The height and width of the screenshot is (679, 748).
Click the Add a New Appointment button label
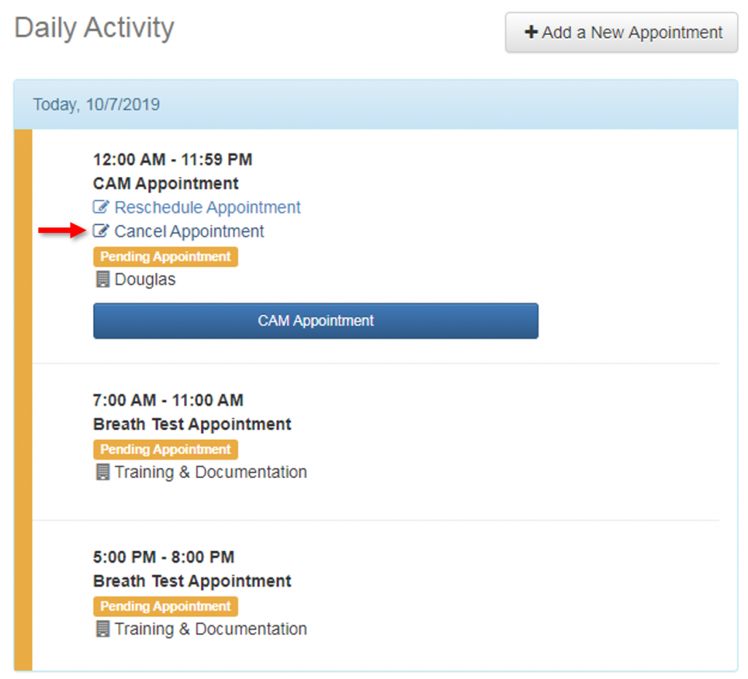tap(632, 33)
